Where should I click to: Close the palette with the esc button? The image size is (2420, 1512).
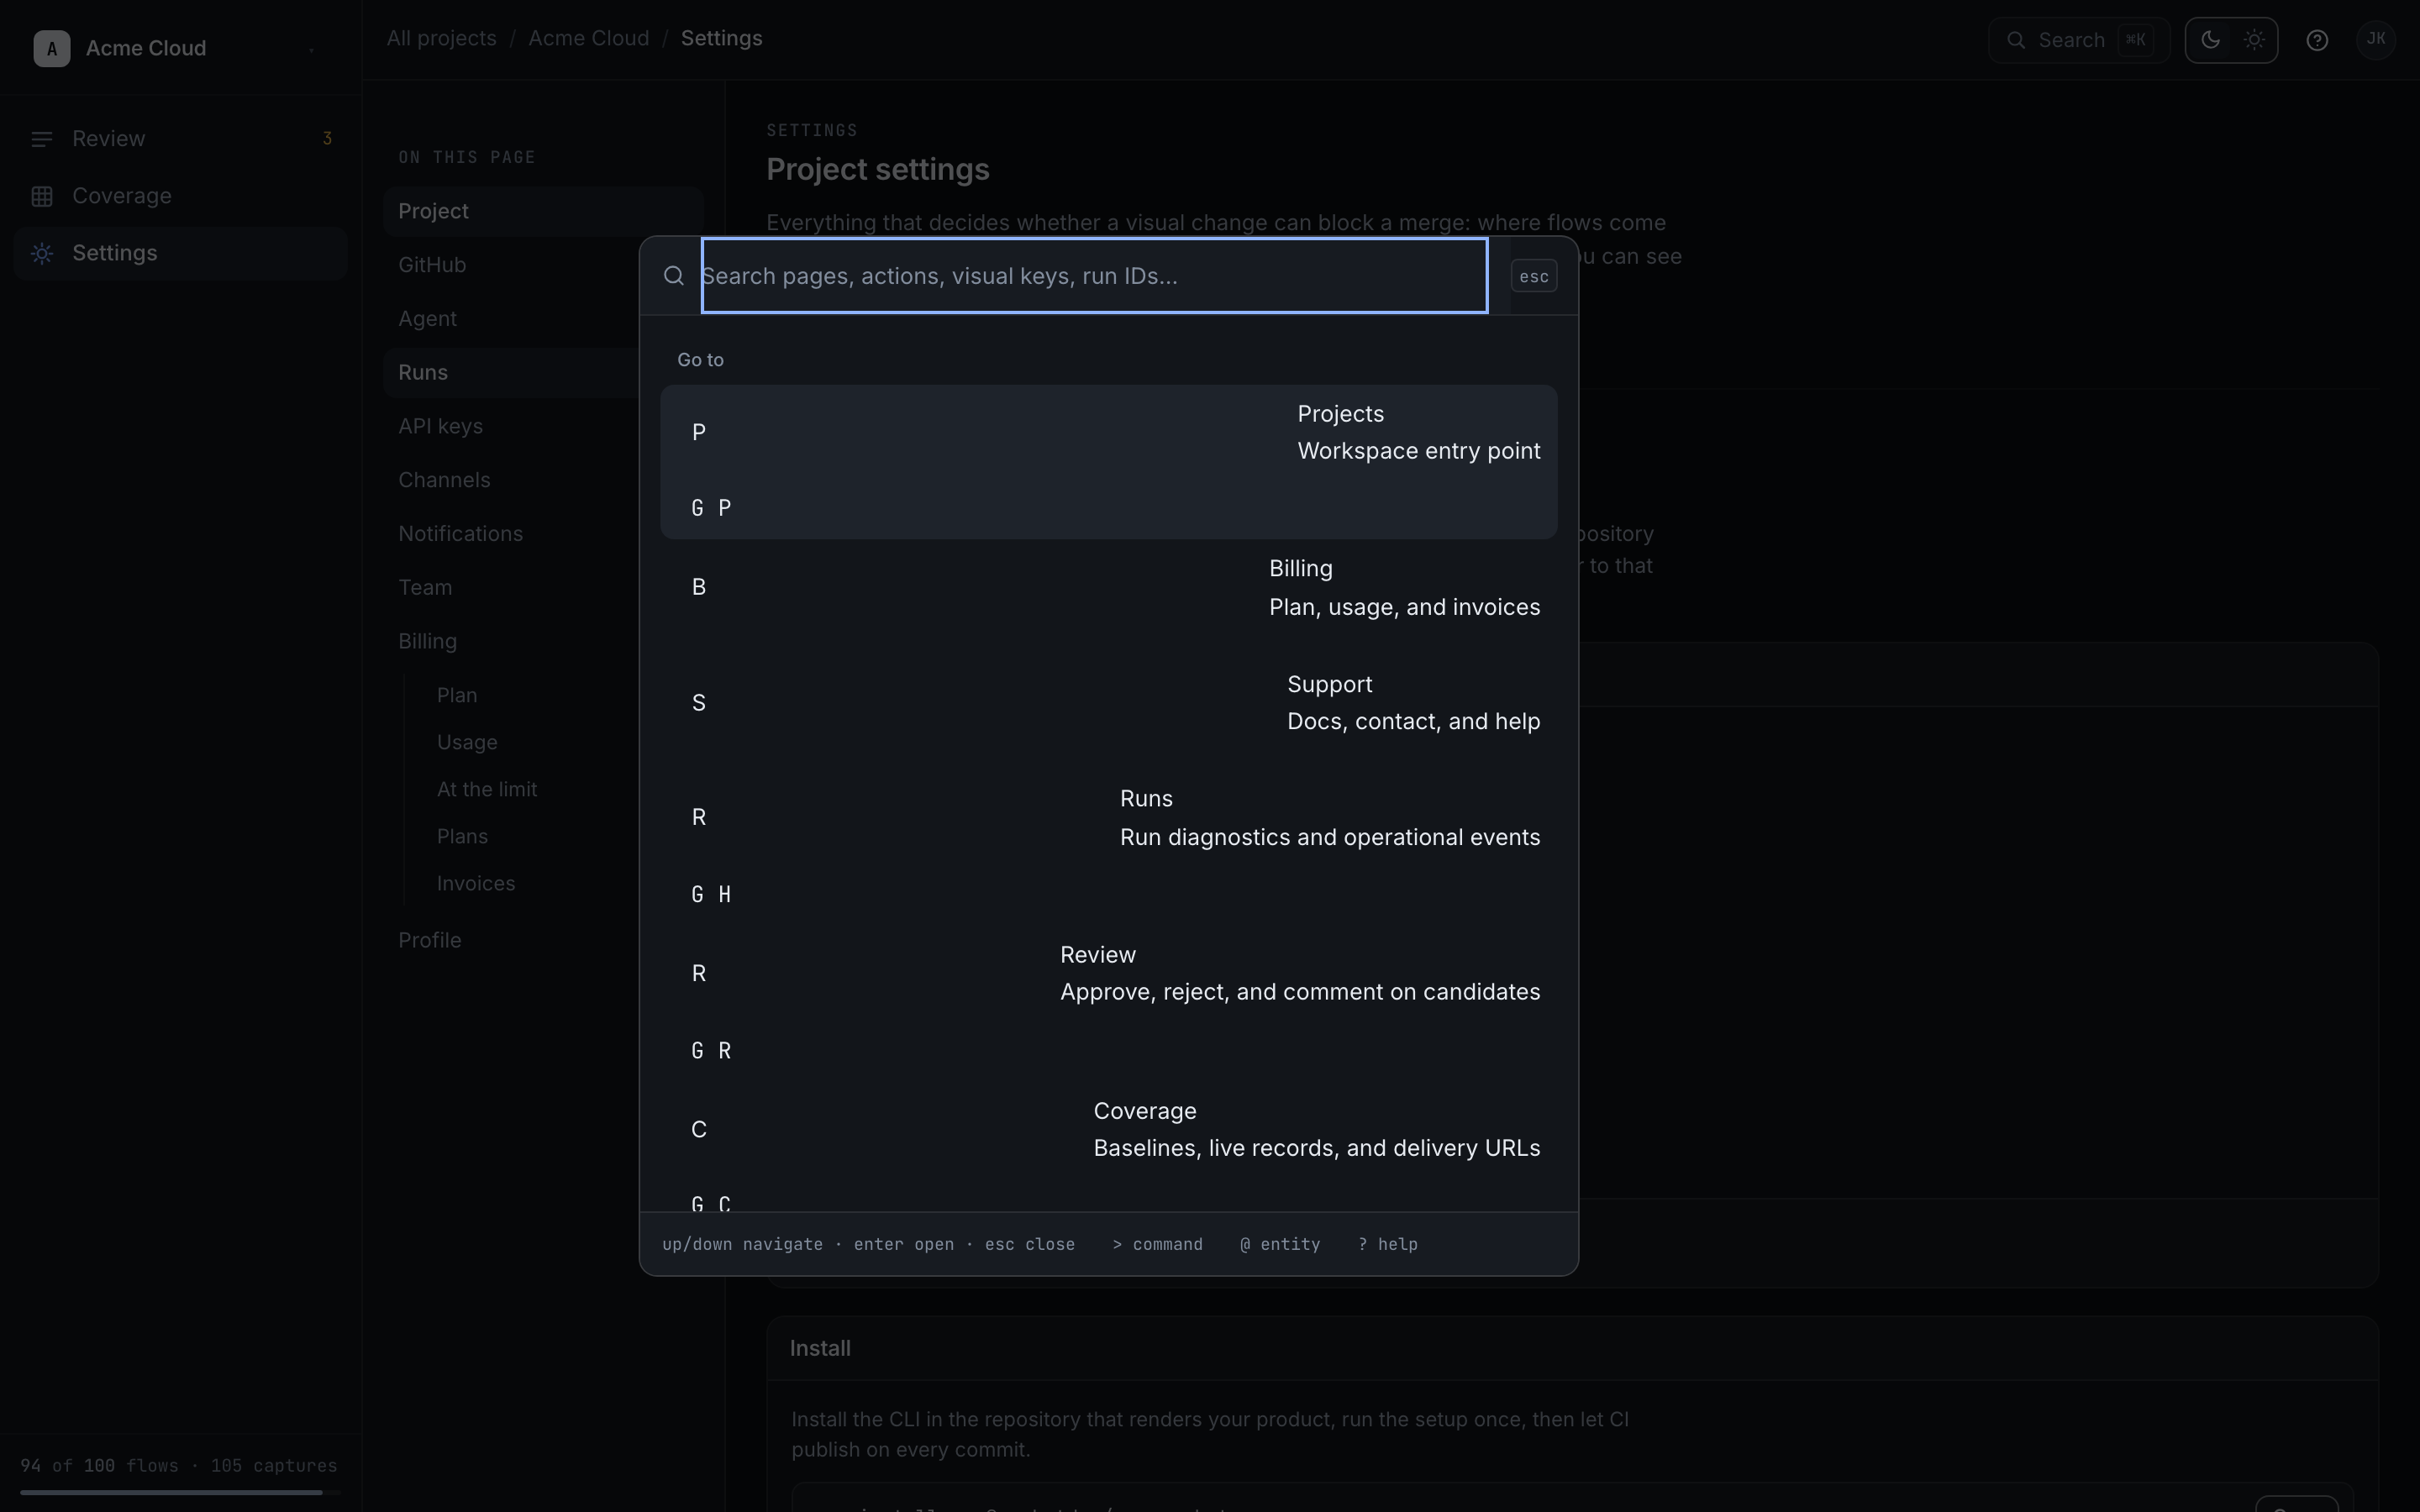pos(1534,276)
